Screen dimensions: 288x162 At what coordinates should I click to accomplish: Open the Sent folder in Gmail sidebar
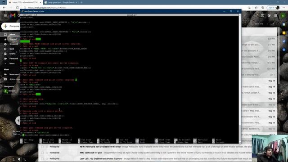click(12, 49)
